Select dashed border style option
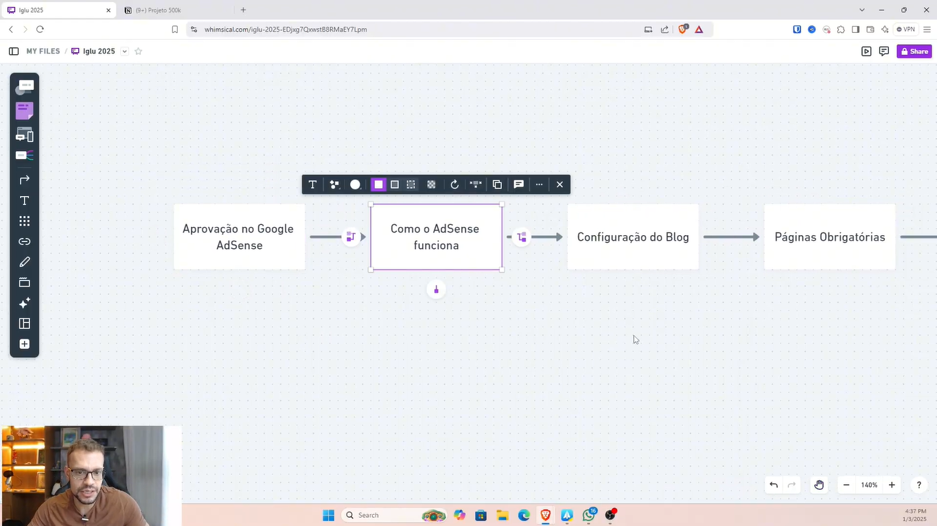 pos(410,184)
